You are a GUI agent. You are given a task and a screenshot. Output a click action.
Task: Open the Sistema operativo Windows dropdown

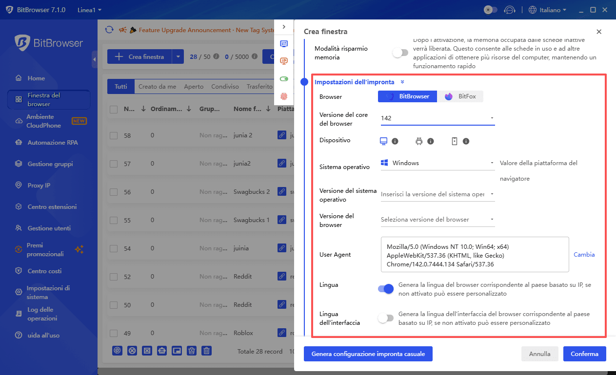coord(437,163)
